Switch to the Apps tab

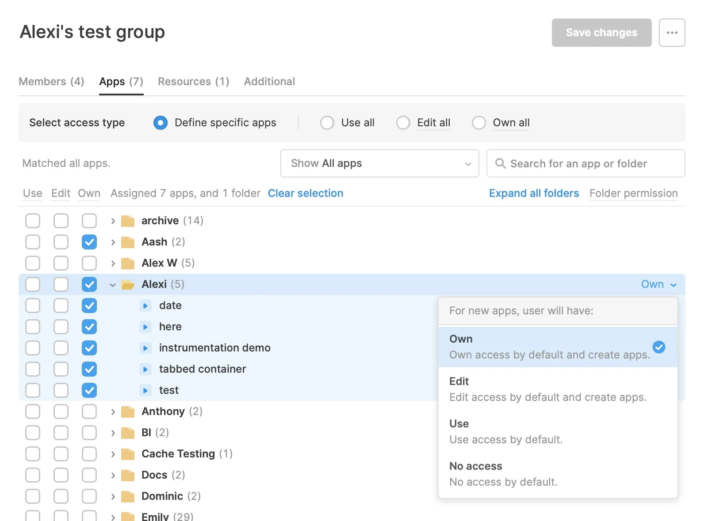121,82
